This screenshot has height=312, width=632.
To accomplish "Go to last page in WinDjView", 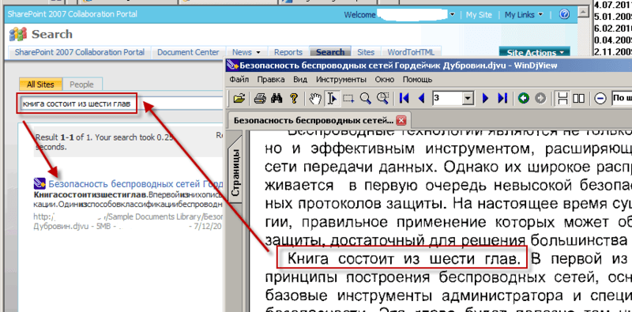I will tap(502, 98).
